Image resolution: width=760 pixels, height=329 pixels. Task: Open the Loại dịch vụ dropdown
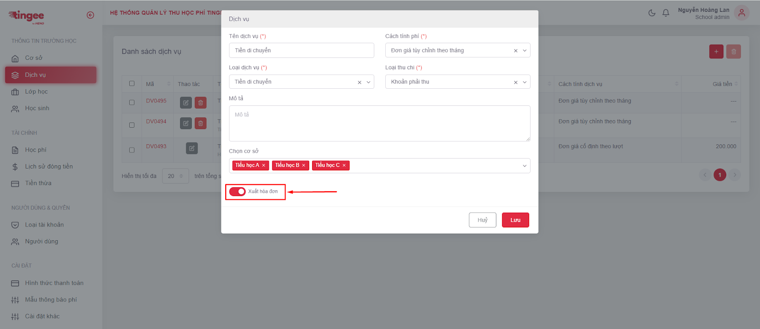(368, 82)
